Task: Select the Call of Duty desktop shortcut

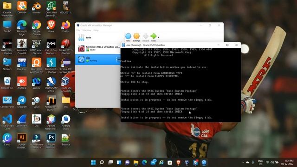Action: coord(51,46)
